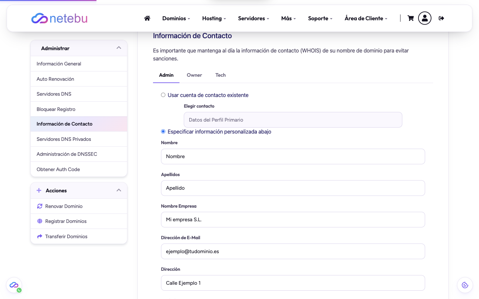Go to home via house icon
479x299 pixels.
(147, 18)
